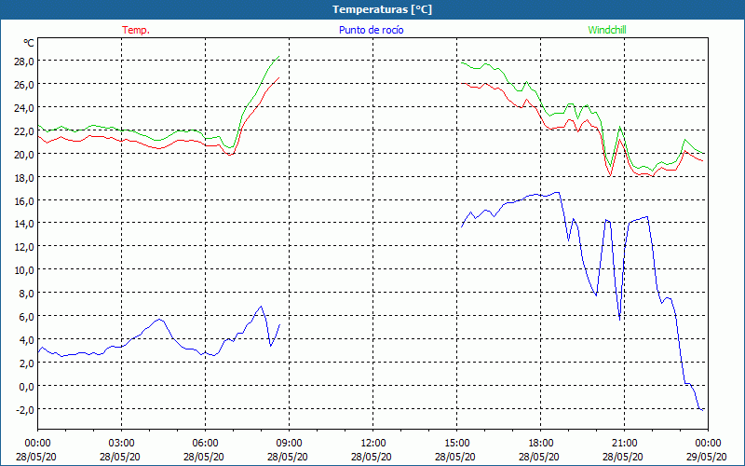The height and width of the screenshot is (466, 745).
Task: Click the '°C' unit label on axis
Action: [29, 43]
